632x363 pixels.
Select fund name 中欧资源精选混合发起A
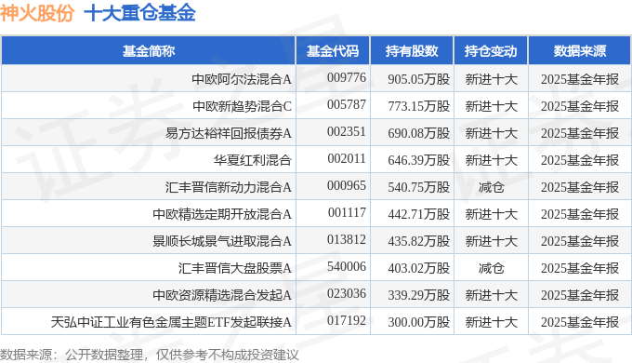click(x=222, y=295)
